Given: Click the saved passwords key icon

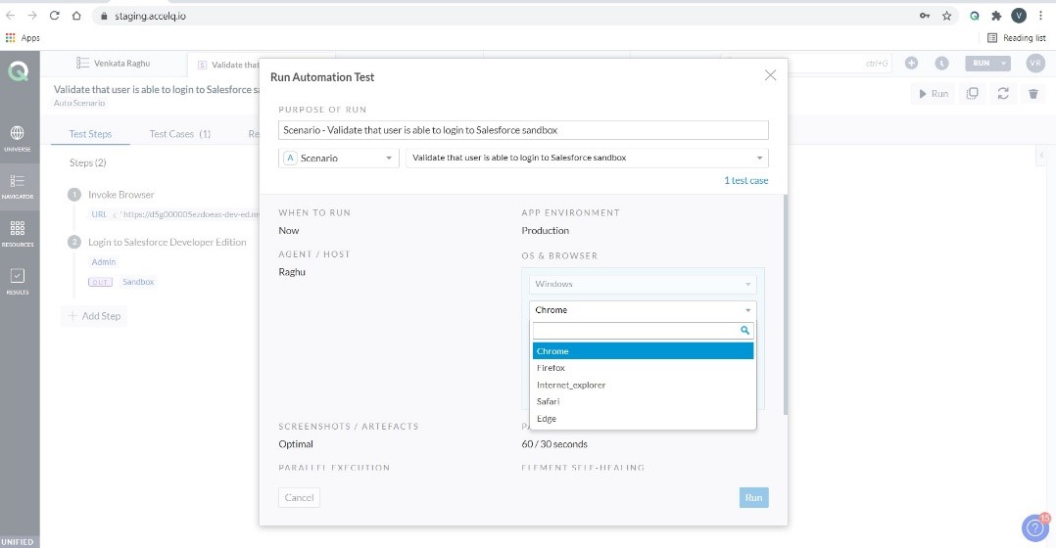Looking at the screenshot, I should pos(925,16).
